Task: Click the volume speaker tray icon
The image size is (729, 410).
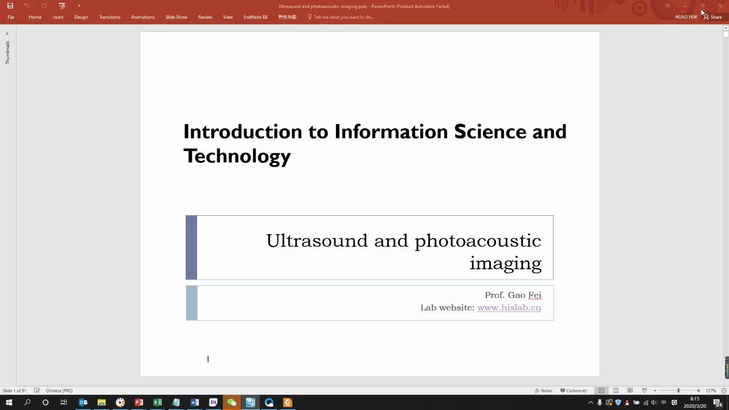Action: click(x=654, y=403)
